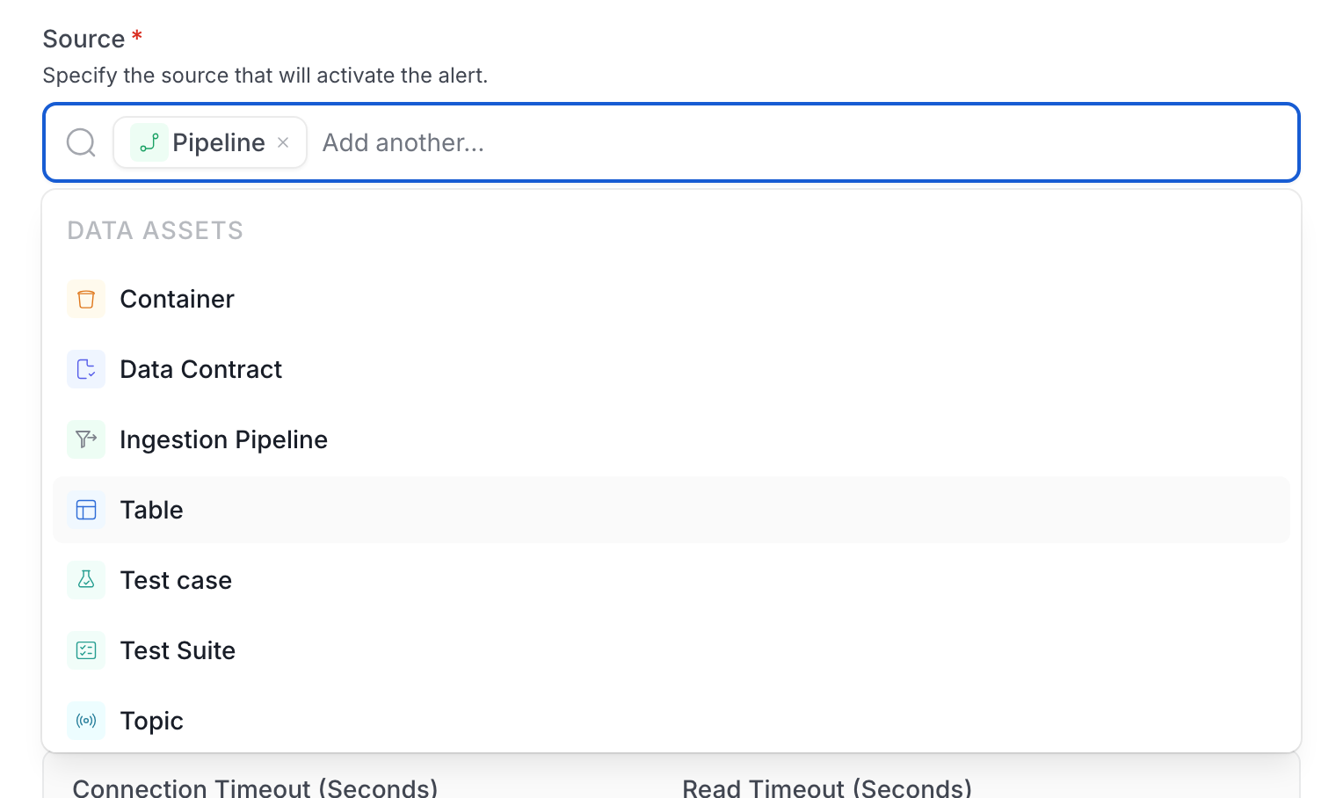Click the Topic broadcast icon

[x=86, y=721]
